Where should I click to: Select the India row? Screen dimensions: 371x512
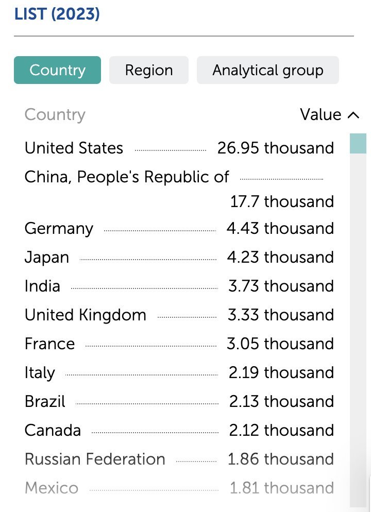point(179,286)
